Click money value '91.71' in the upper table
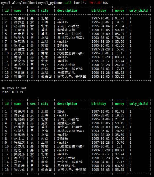Screen dimensions: 154x177 pos(119,18)
